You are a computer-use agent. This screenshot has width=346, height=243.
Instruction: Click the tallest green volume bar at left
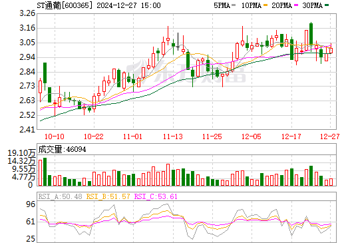tap(45, 172)
